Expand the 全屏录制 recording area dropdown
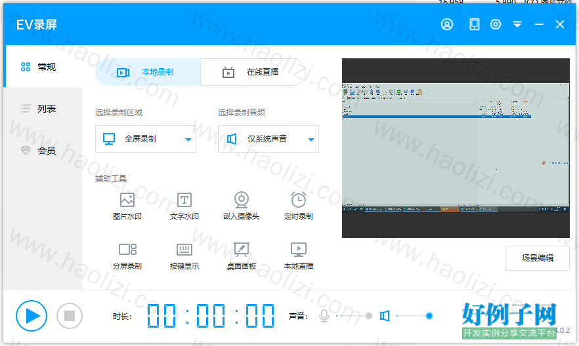Viewport: 579px width, 346px height. (x=146, y=139)
